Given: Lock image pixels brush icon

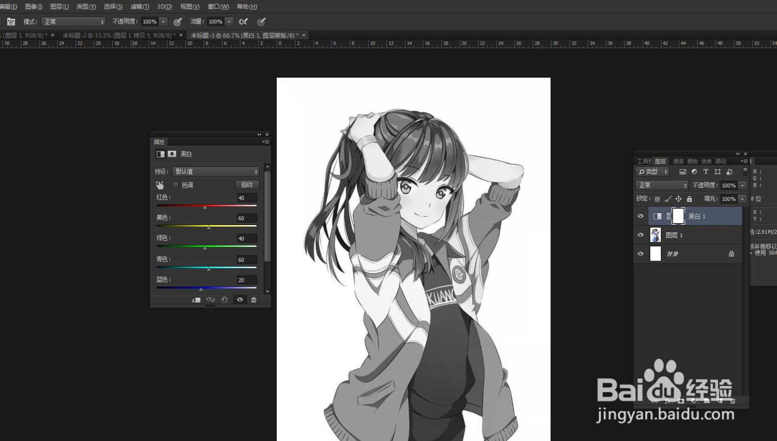Looking at the screenshot, I should coord(668,199).
